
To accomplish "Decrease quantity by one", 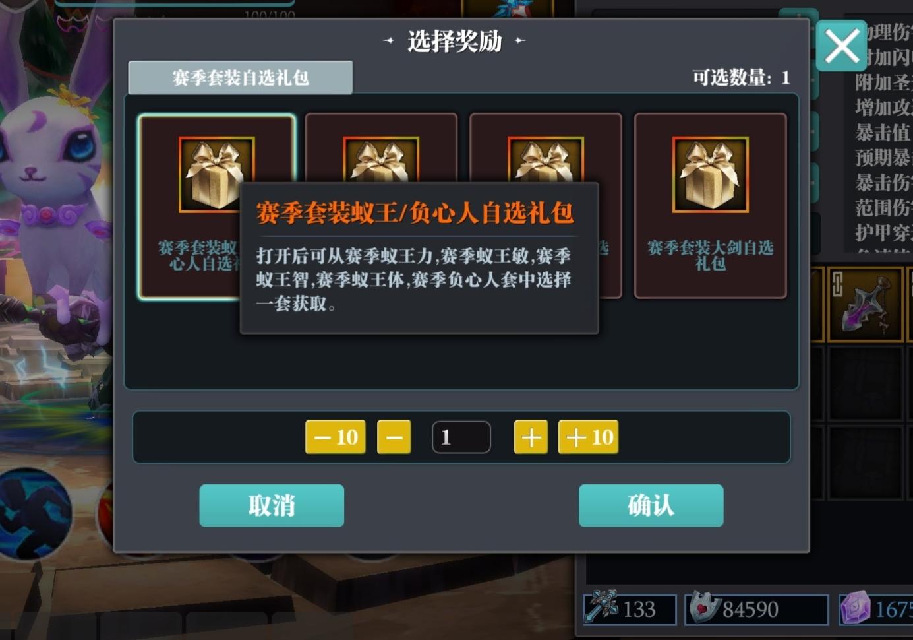I will tap(394, 437).
